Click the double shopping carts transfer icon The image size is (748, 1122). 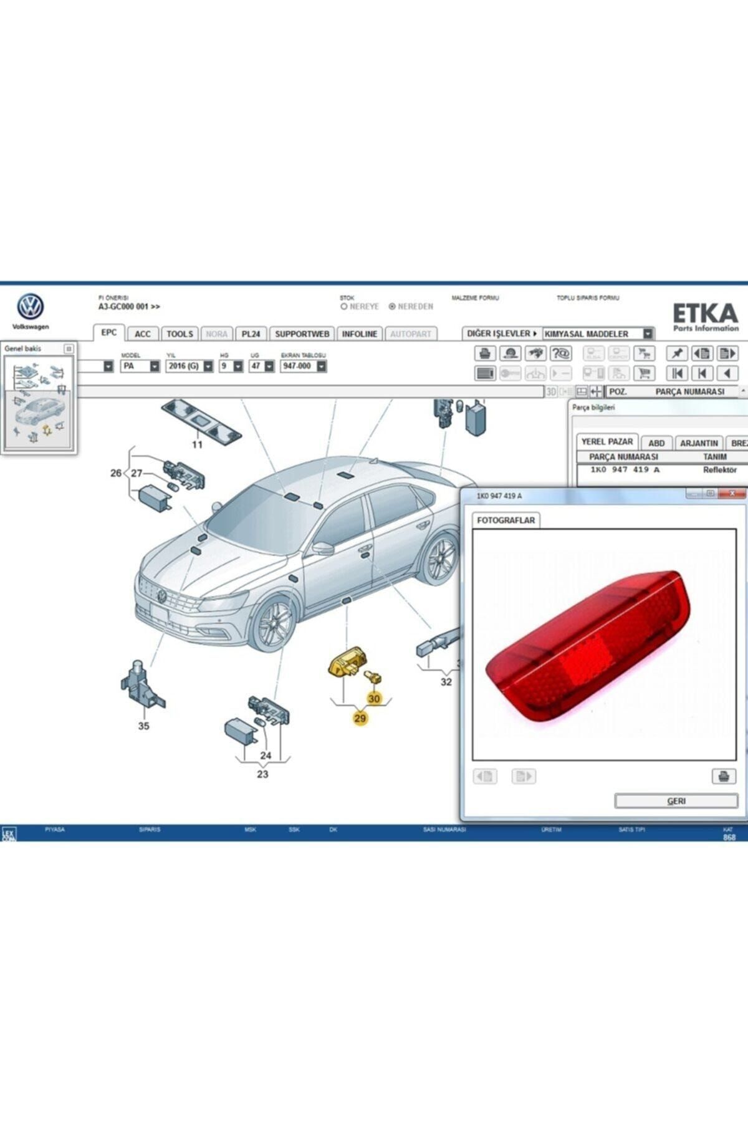click(x=644, y=353)
